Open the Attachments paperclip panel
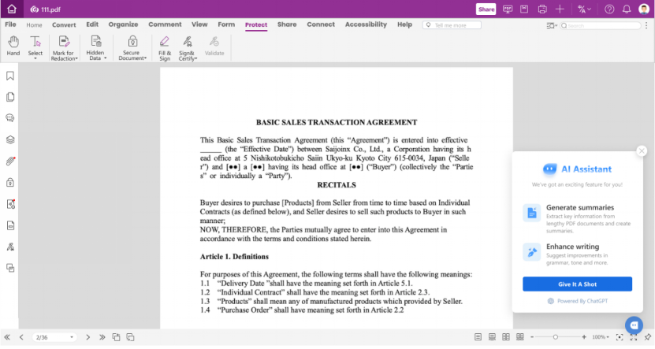The width and height of the screenshot is (655, 349). 10,161
